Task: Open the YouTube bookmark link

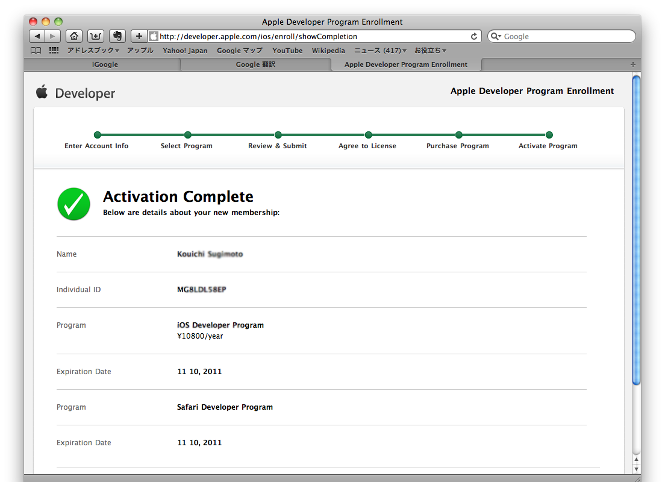Action: click(x=287, y=51)
